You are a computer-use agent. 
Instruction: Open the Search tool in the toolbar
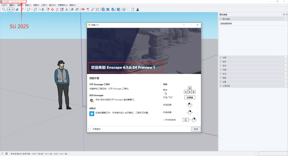[4, 9]
